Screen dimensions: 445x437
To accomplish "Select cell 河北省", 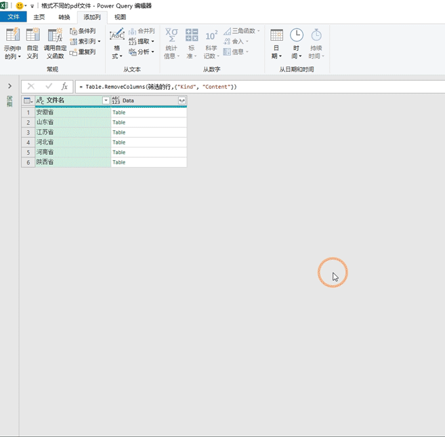I will 73,142.
